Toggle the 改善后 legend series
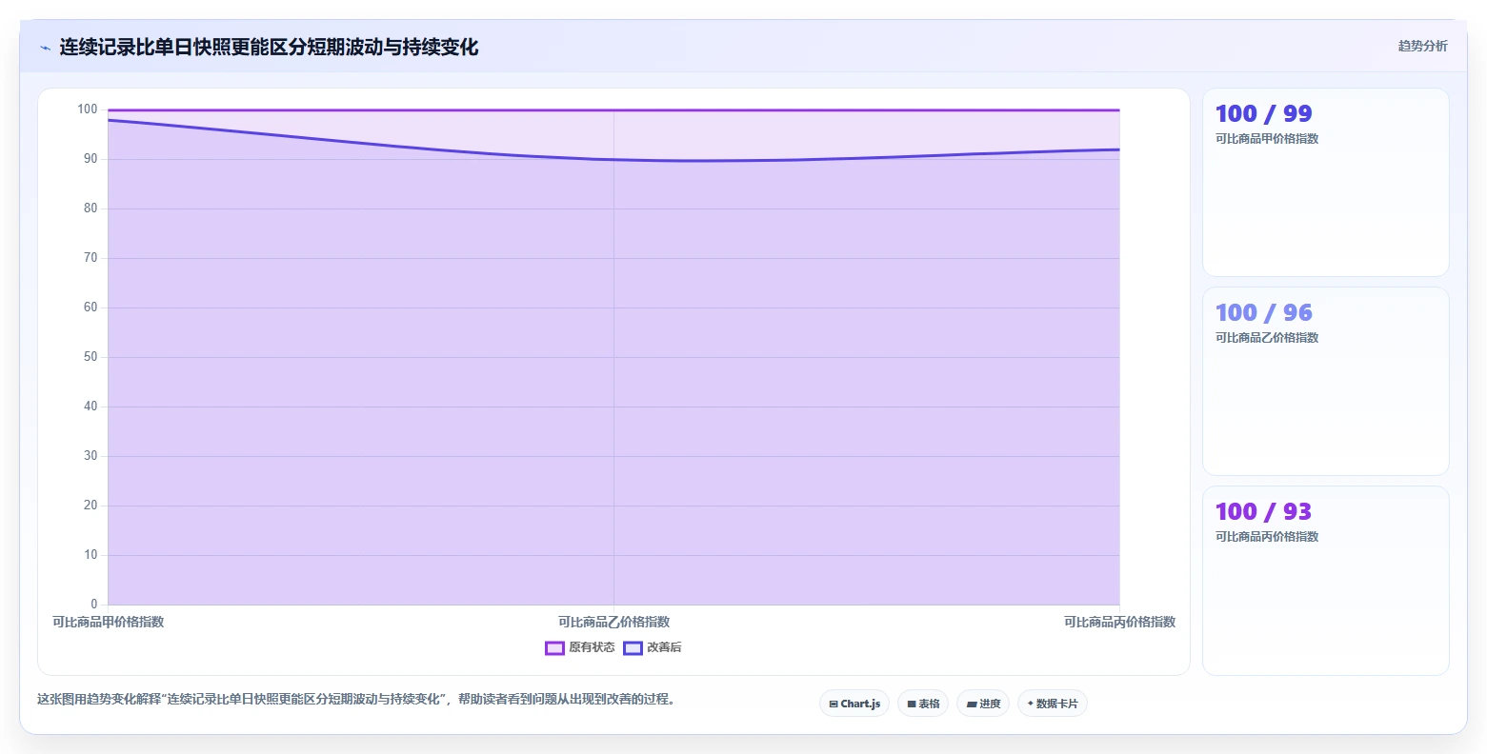This screenshot has width=1487, height=754. [653, 648]
